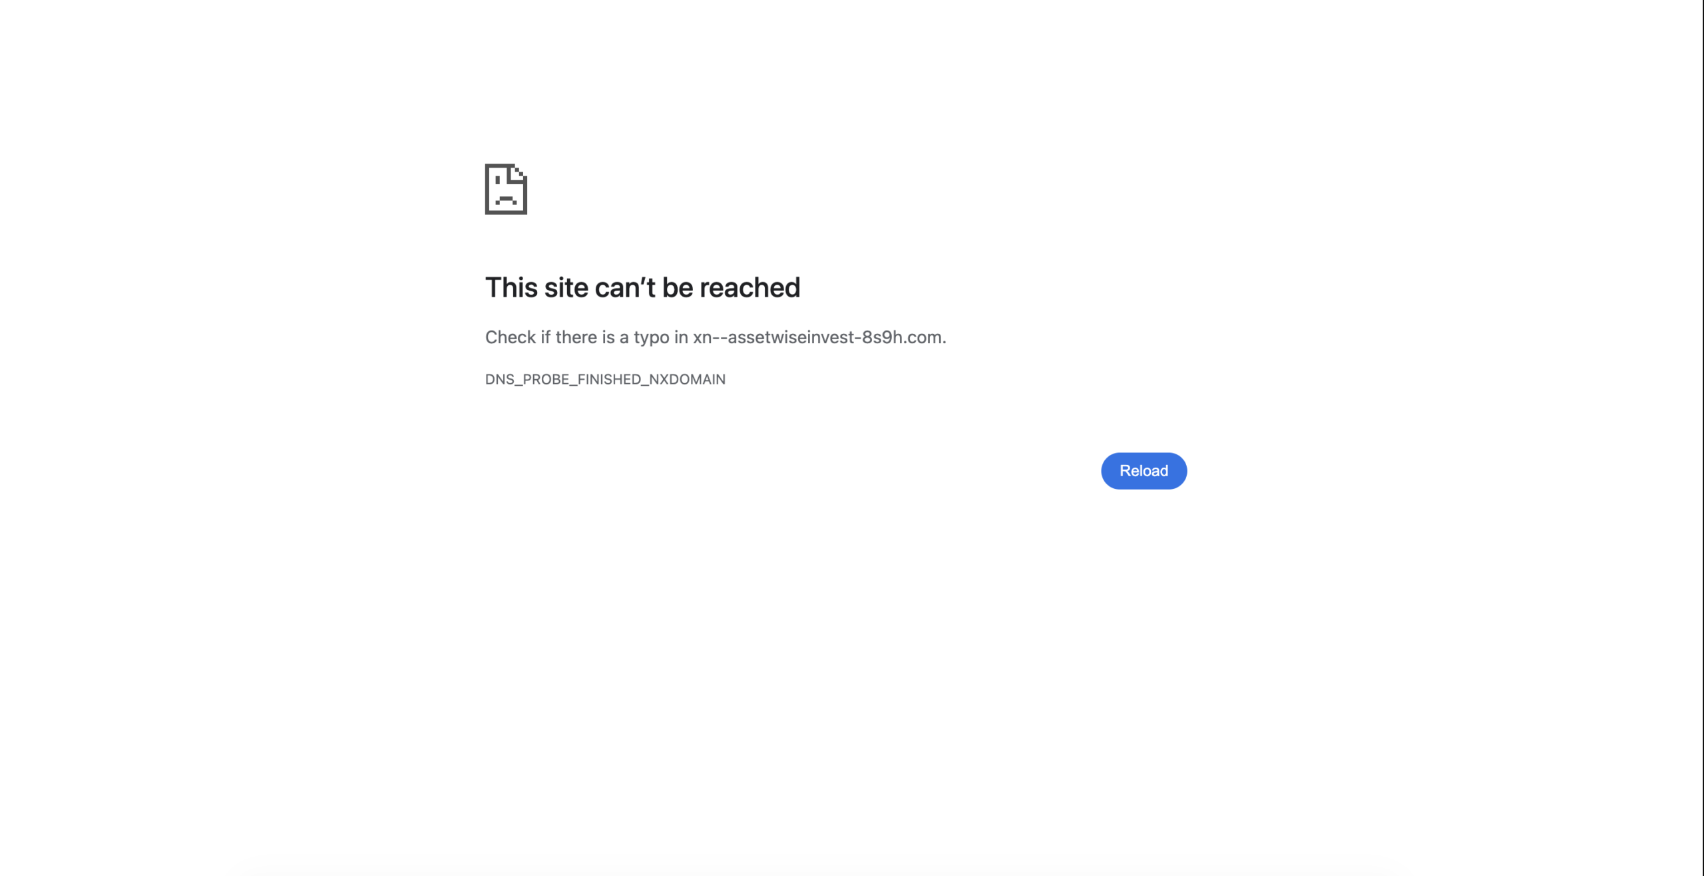
Task: Click the ".com" ending of the domain
Action: point(923,337)
